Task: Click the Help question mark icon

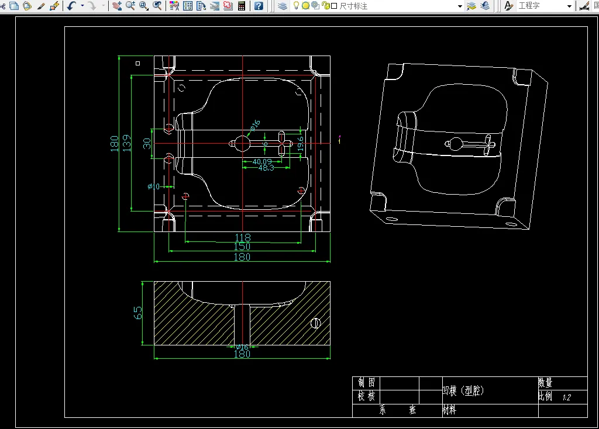Action: pos(259,6)
